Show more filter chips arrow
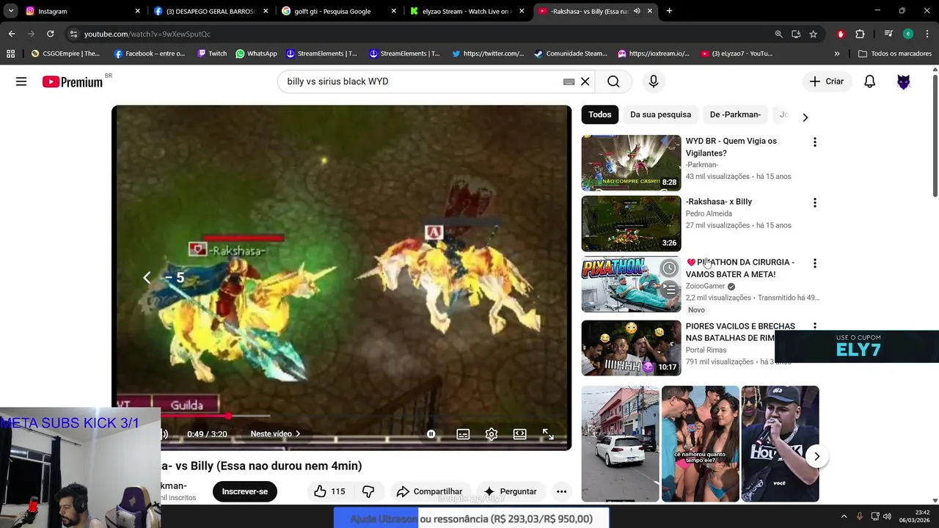The width and height of the screenshot is (939, 528). (x=805, y=117)
